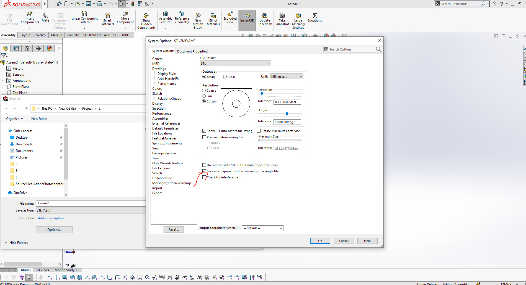The height and width of the screenshot is (285, 526).
Task: Select the Mate tool
Action: [x=45, y=17]
